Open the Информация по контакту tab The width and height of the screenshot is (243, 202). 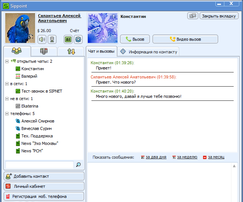[x=149, y=52]
